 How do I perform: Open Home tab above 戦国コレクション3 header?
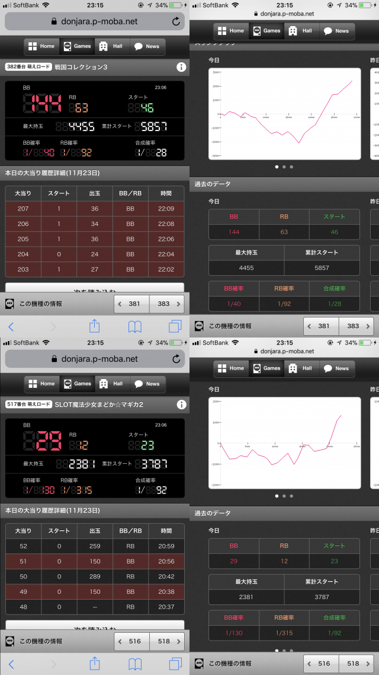[41, 46]
